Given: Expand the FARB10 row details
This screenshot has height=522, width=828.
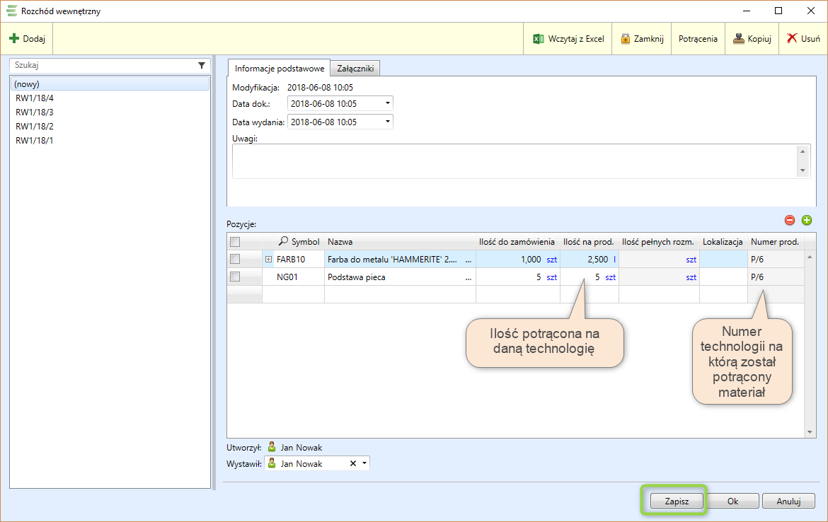Looking at the screenshot, I should click(x=268, y=260).
